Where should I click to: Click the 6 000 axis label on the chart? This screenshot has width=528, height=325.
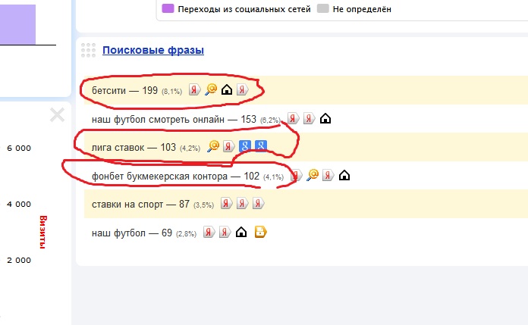click(x=19, y=148)
